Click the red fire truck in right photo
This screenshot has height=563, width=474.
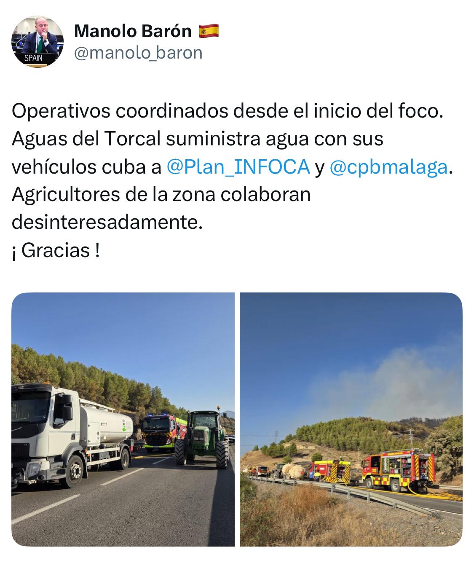398,469
